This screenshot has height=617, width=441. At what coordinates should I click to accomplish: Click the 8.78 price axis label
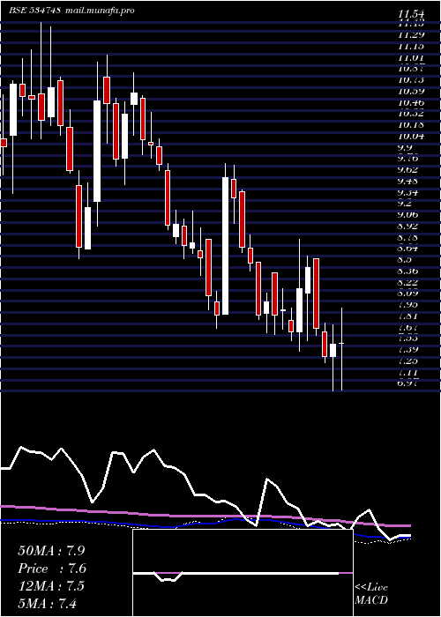click(407, 238)
